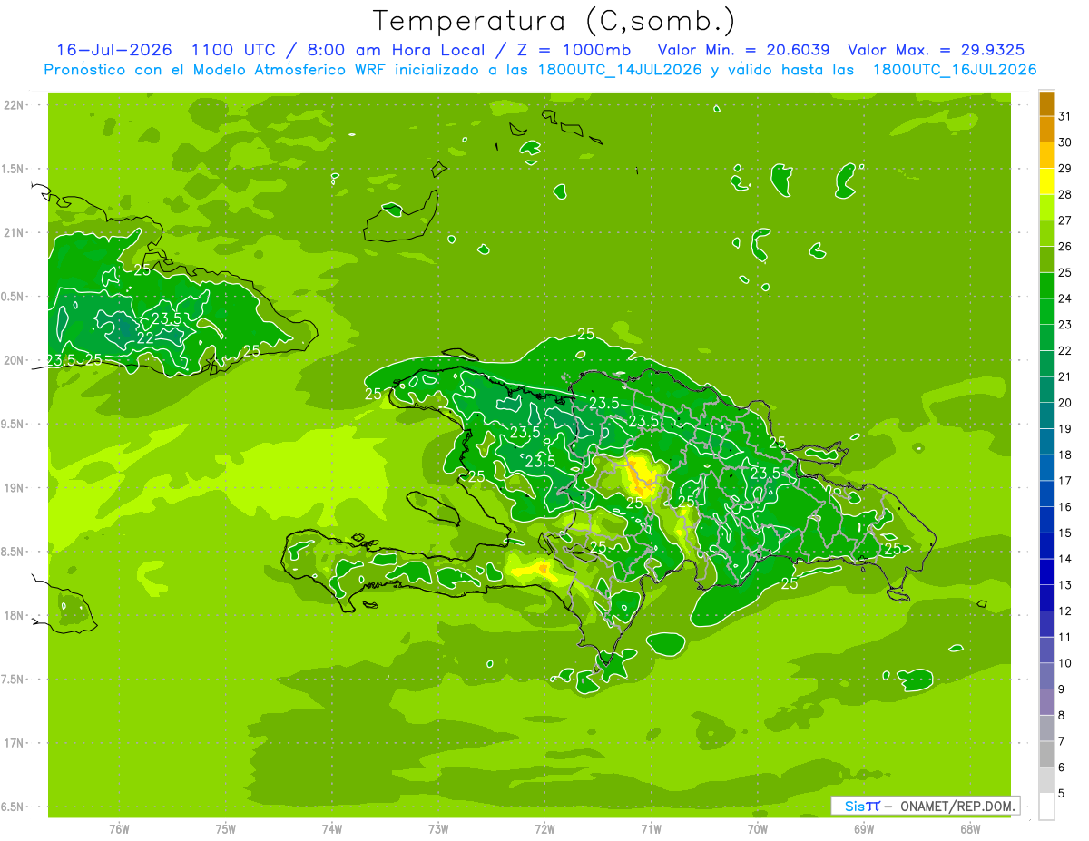Image resolution: width=1089 pixels, height=841 pixels.
Task: Click the '21N' latitude axis label
Action: click(x=15, y=232)
